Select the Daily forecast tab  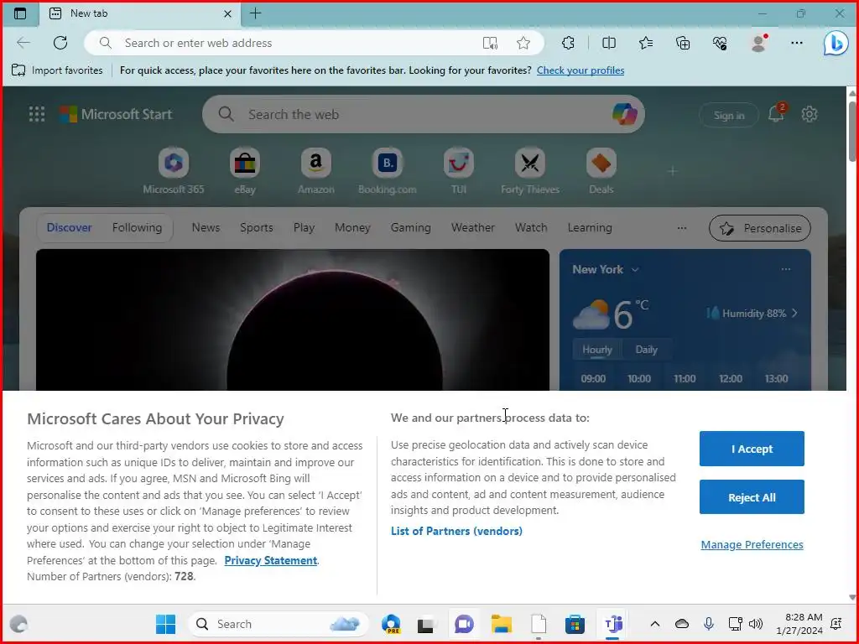coord(647,350)
